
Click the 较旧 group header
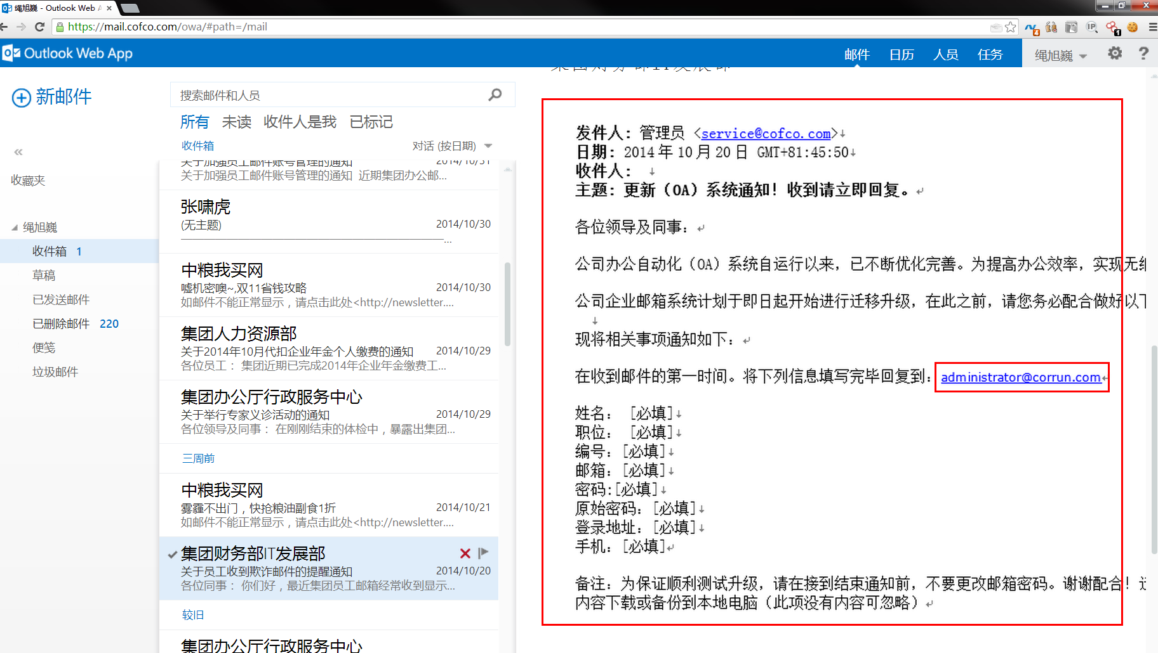(x=193, y=615)
